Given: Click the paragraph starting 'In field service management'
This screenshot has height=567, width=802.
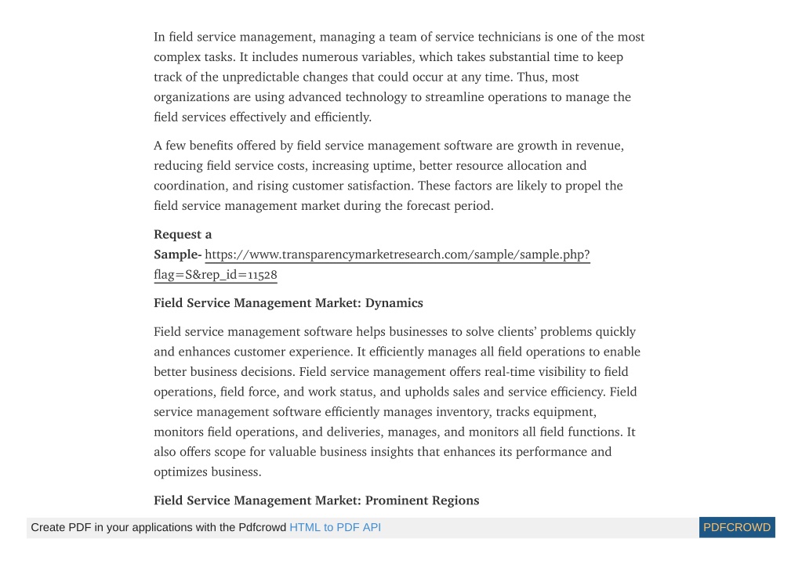Looking at the screenshot, I should [399, 77].
